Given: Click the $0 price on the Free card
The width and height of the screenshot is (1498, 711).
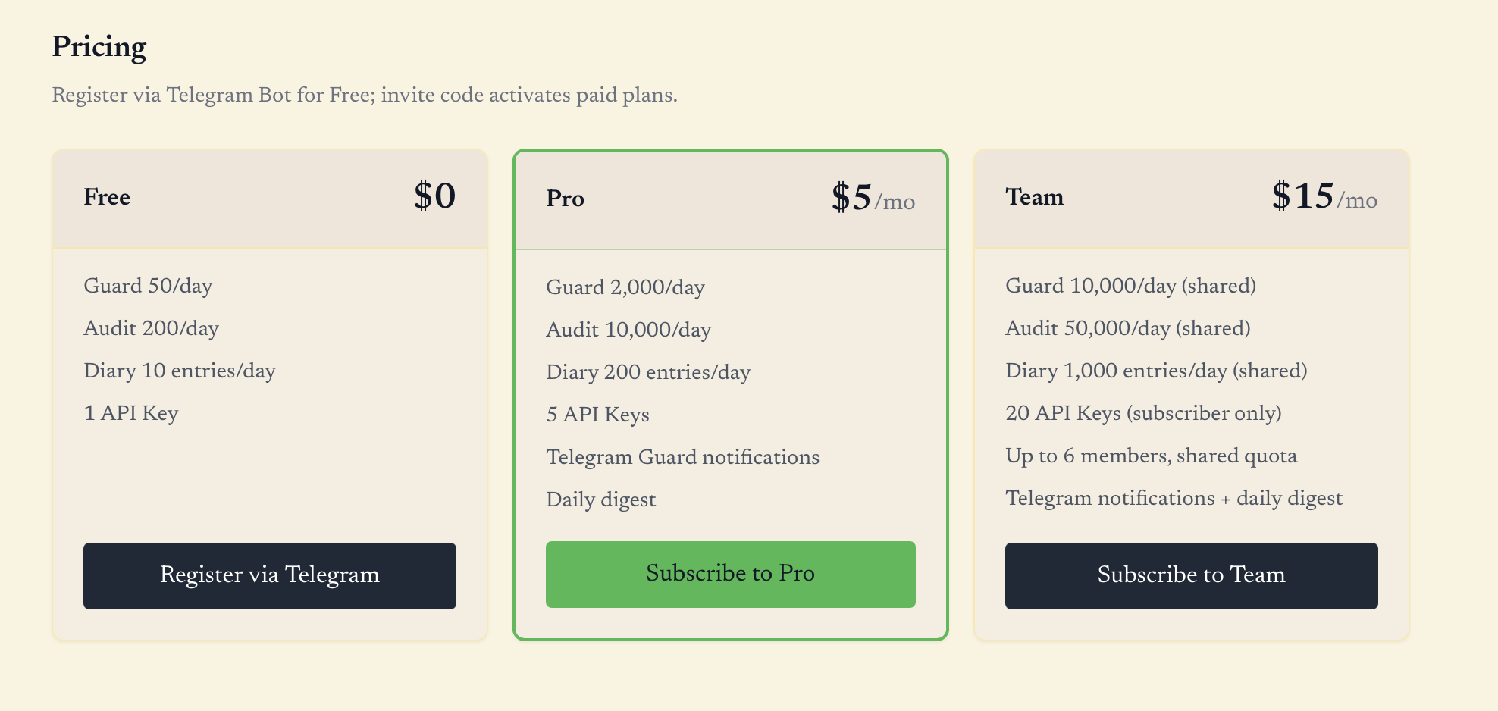Looking at the screenshot, I should (434, 196).
